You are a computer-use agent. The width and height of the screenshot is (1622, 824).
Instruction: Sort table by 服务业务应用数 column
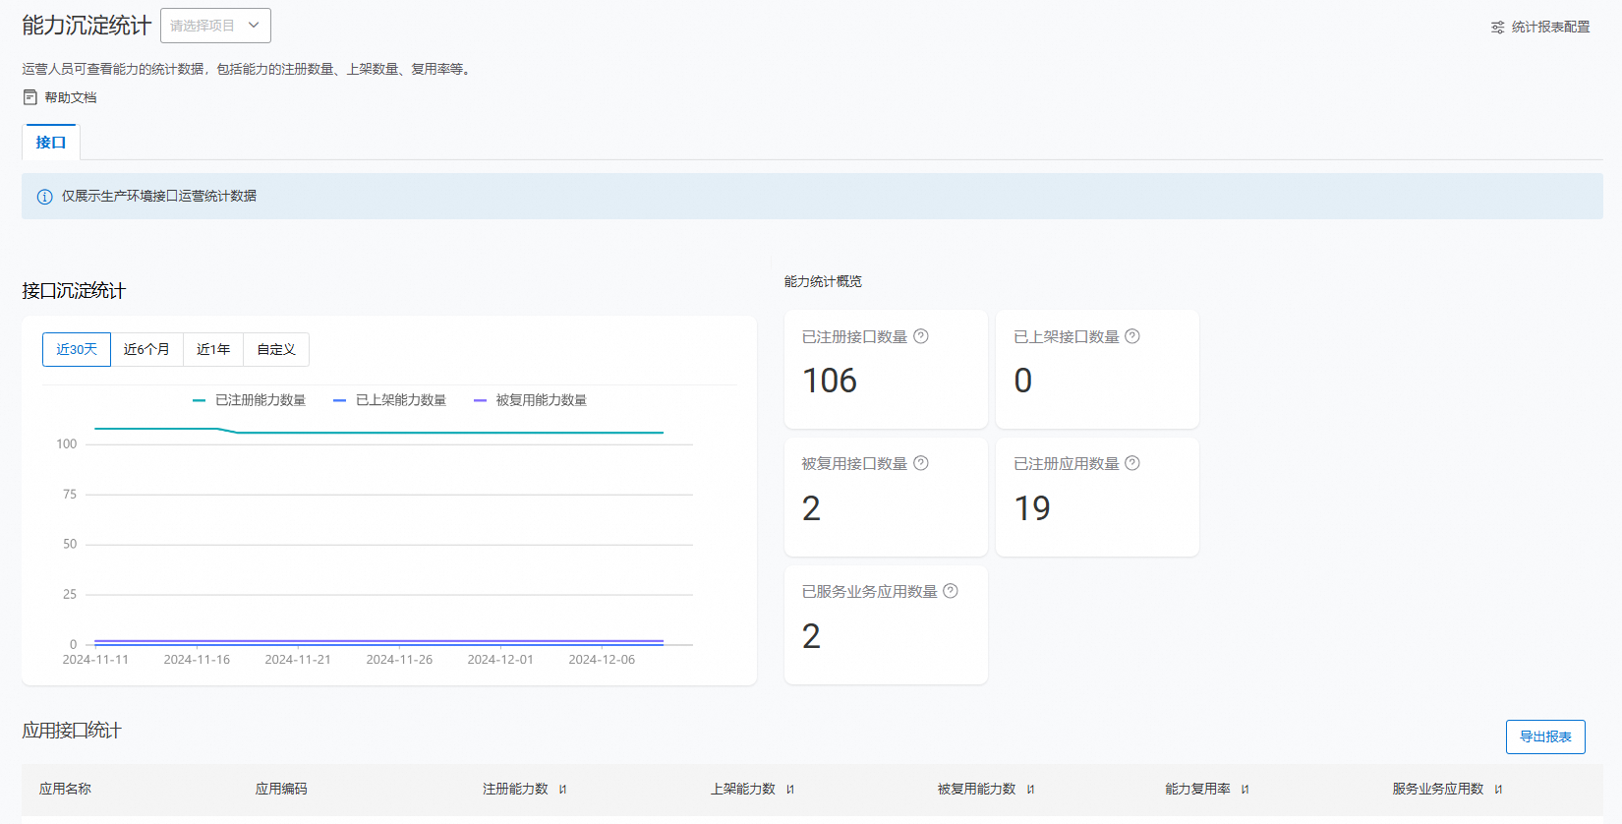tap(1498, 790)
